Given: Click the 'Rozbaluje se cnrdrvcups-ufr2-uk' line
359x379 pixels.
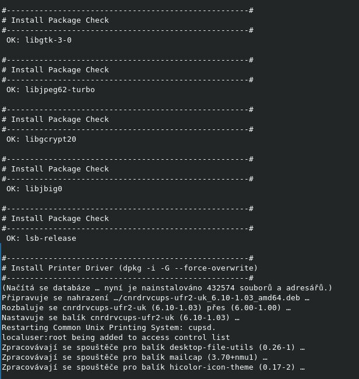Looking at the screenshot, I should [x=146, y=308].
